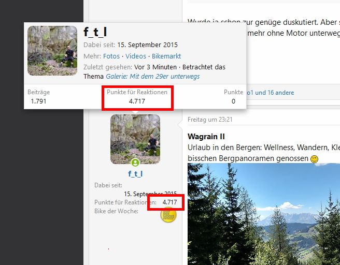340x265 pixels.
Task: Open the Fotos link in member card
Action: point(111,56)
